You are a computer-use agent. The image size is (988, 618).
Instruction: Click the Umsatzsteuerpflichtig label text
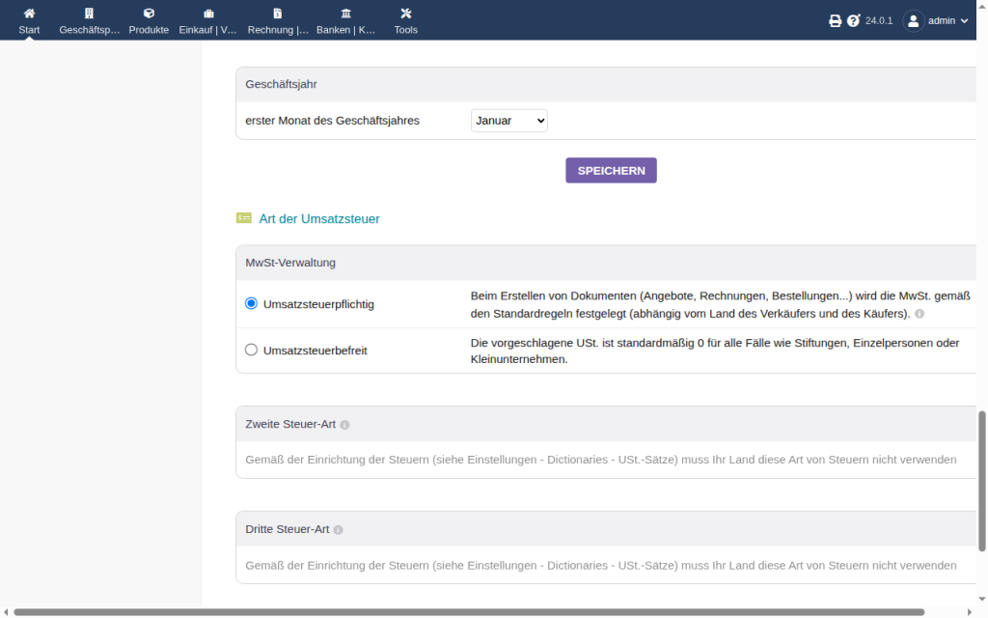(318, 304)
